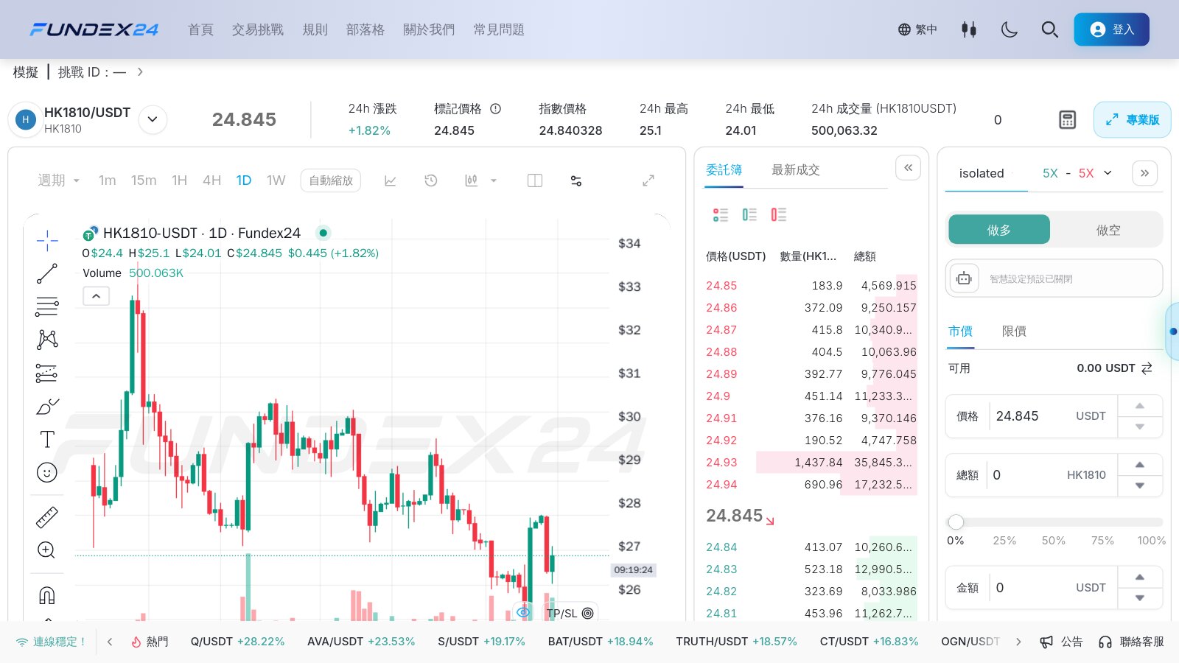This screenshot has width=1179, height=663.
Task: Switch to 最新成交 tab
Action: click(795, 170)
